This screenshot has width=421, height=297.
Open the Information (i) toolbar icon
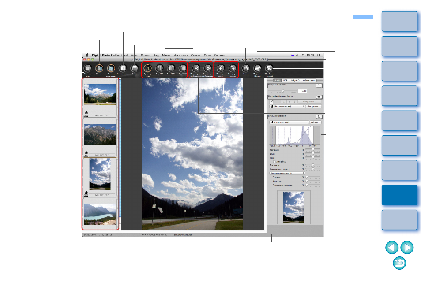[x=123, y=68]
